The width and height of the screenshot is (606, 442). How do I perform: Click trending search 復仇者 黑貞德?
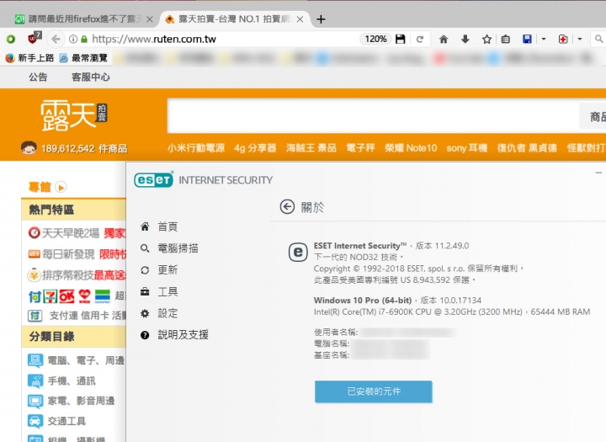(527, 147)
